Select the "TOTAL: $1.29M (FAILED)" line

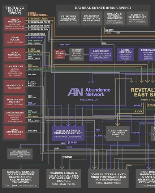[x=108, y=183]
